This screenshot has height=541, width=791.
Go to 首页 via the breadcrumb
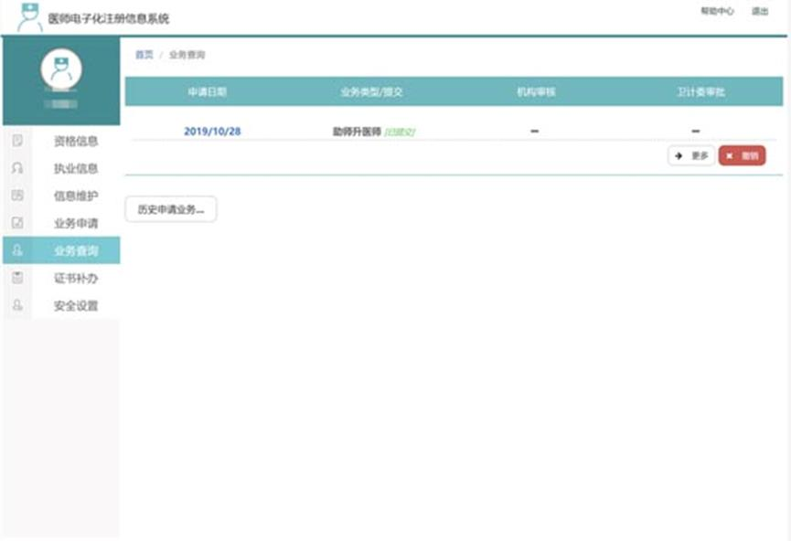(144, 55)
